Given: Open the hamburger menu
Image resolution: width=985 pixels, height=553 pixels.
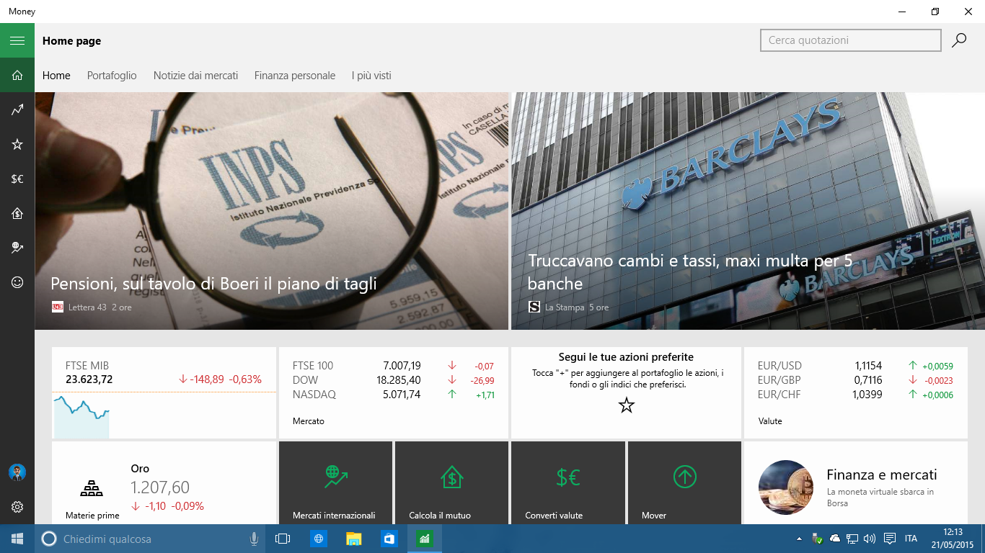Looking at the screenshot, I should click(x=17, y=40).
